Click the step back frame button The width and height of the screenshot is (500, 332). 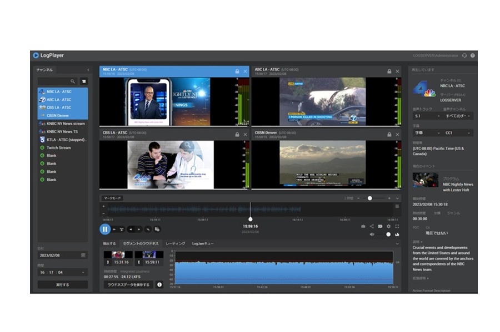pos(131,229)
